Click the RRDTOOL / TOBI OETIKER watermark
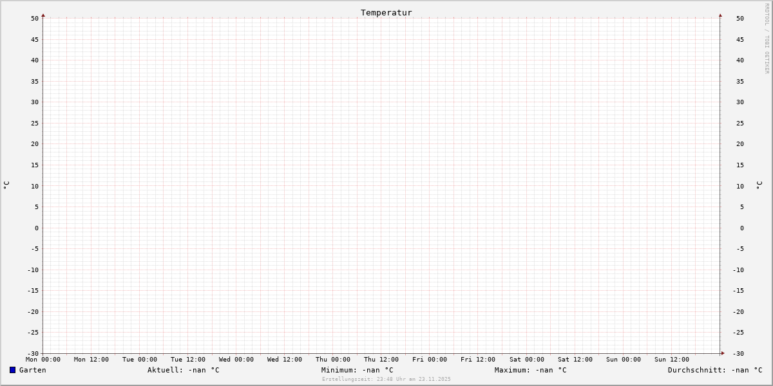773x386 pixels. coord(767,39)
